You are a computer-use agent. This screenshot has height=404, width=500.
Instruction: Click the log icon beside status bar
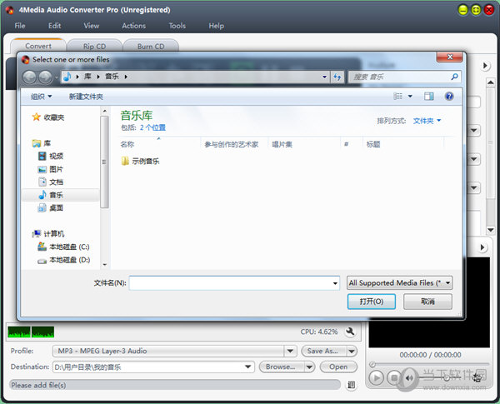[x=351, y=385]
